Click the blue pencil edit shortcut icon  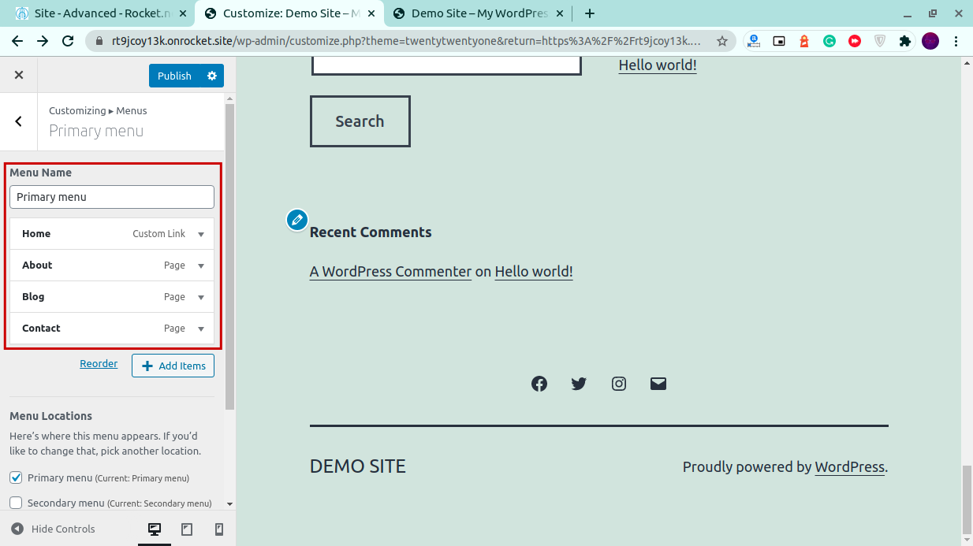click(x=297, y=220)
